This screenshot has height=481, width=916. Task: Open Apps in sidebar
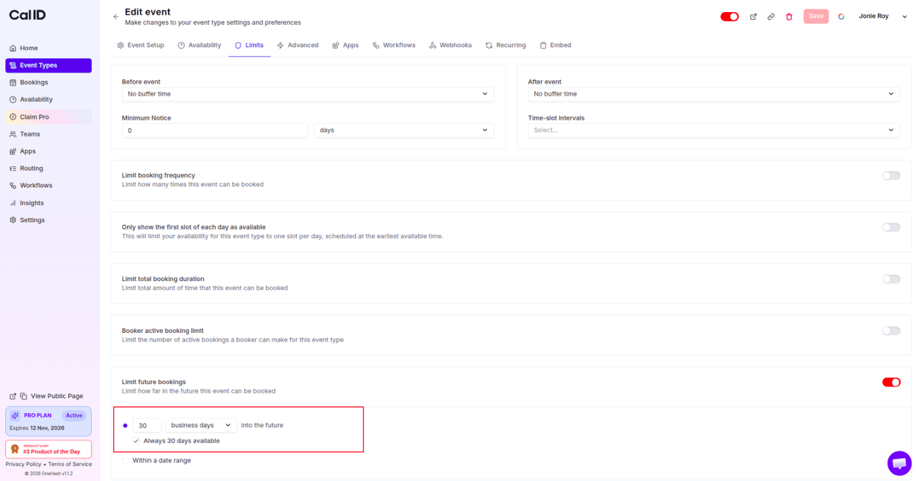tap(49, 151)
